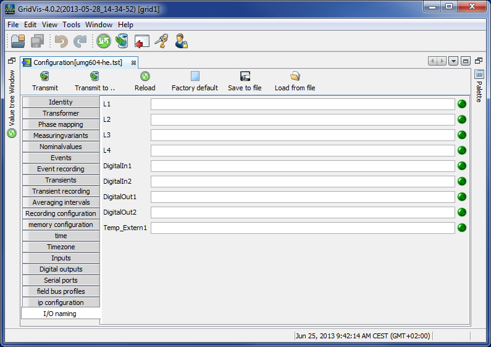Screen dimensions: 491x347
Task: Open the Window menu
Action: (99, 25)
